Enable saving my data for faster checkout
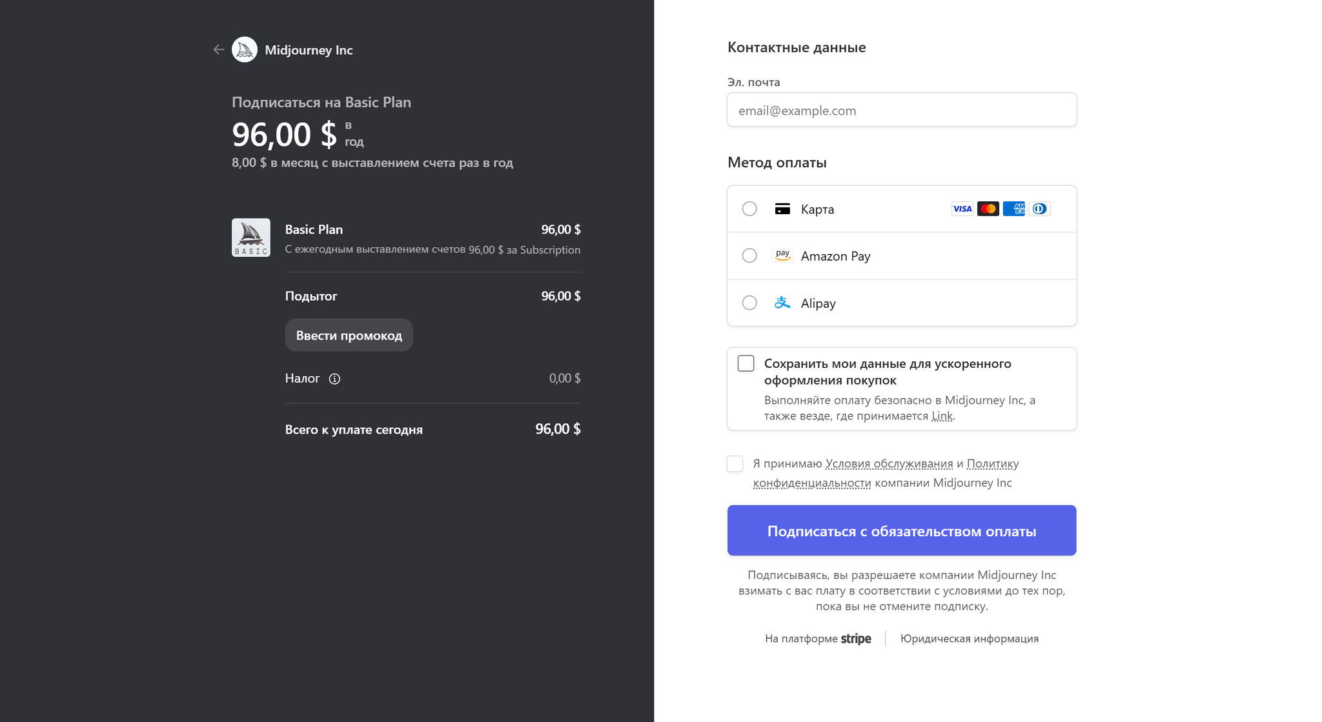1322x722 pixels. pyautogui.click(x=746, y=363)
